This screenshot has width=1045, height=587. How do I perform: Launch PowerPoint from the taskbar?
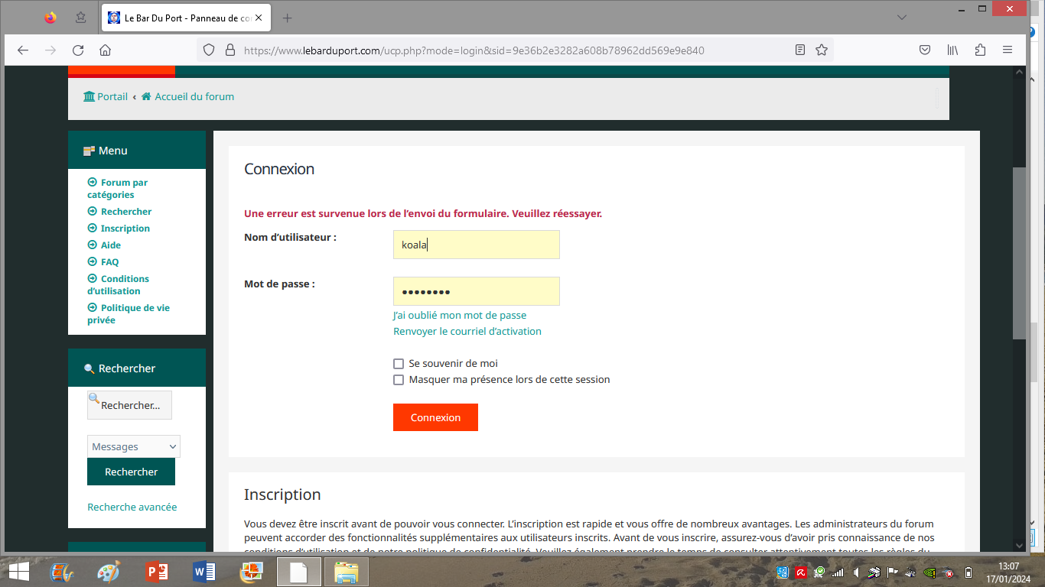(156, 571)
